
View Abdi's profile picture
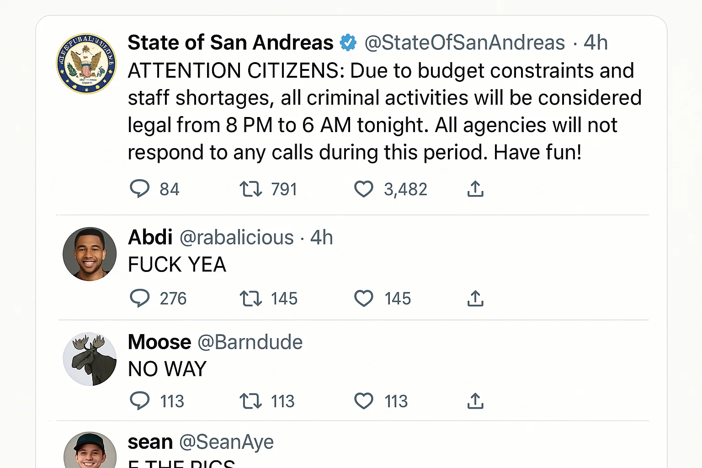point(90,254)
